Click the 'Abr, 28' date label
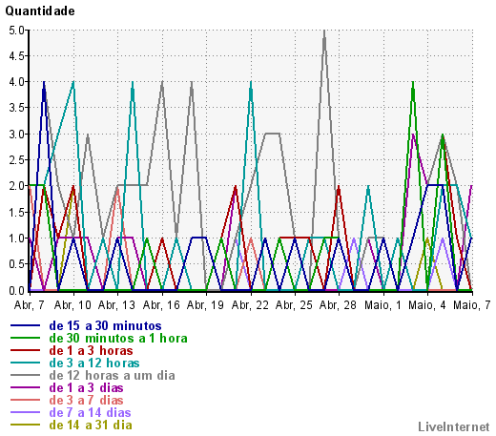This screenshot has height=436, width=496. (x=338, y=305)
